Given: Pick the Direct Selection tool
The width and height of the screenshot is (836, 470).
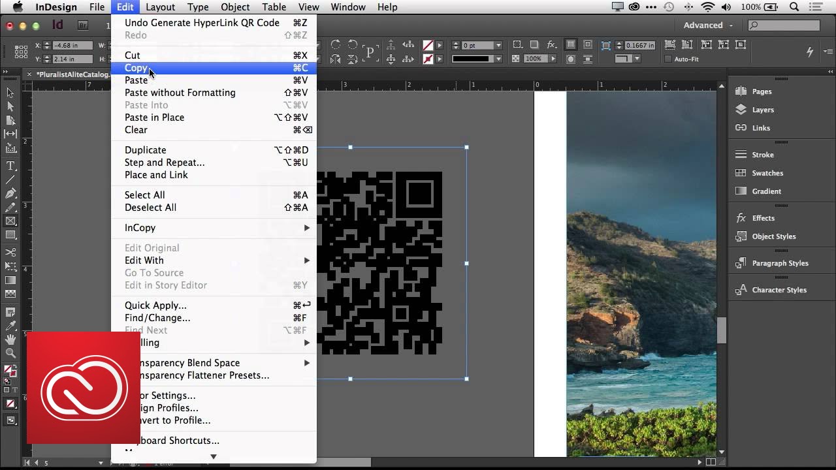Looking at the screenshot, I should point(10,106).
